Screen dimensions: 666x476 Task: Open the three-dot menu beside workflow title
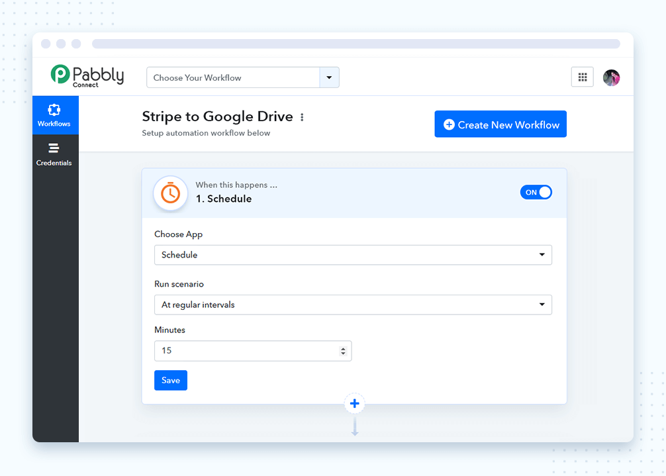click(x=302, y=117)
